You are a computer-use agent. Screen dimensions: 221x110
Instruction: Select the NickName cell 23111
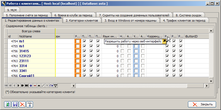click(37, 61)
